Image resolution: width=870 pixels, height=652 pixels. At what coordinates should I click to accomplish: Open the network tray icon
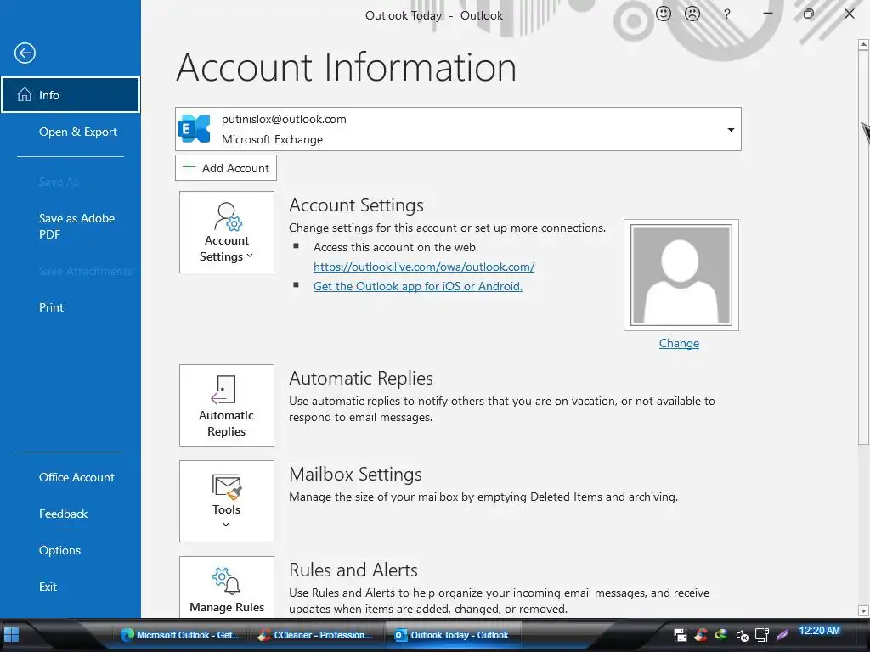point(762,635)
